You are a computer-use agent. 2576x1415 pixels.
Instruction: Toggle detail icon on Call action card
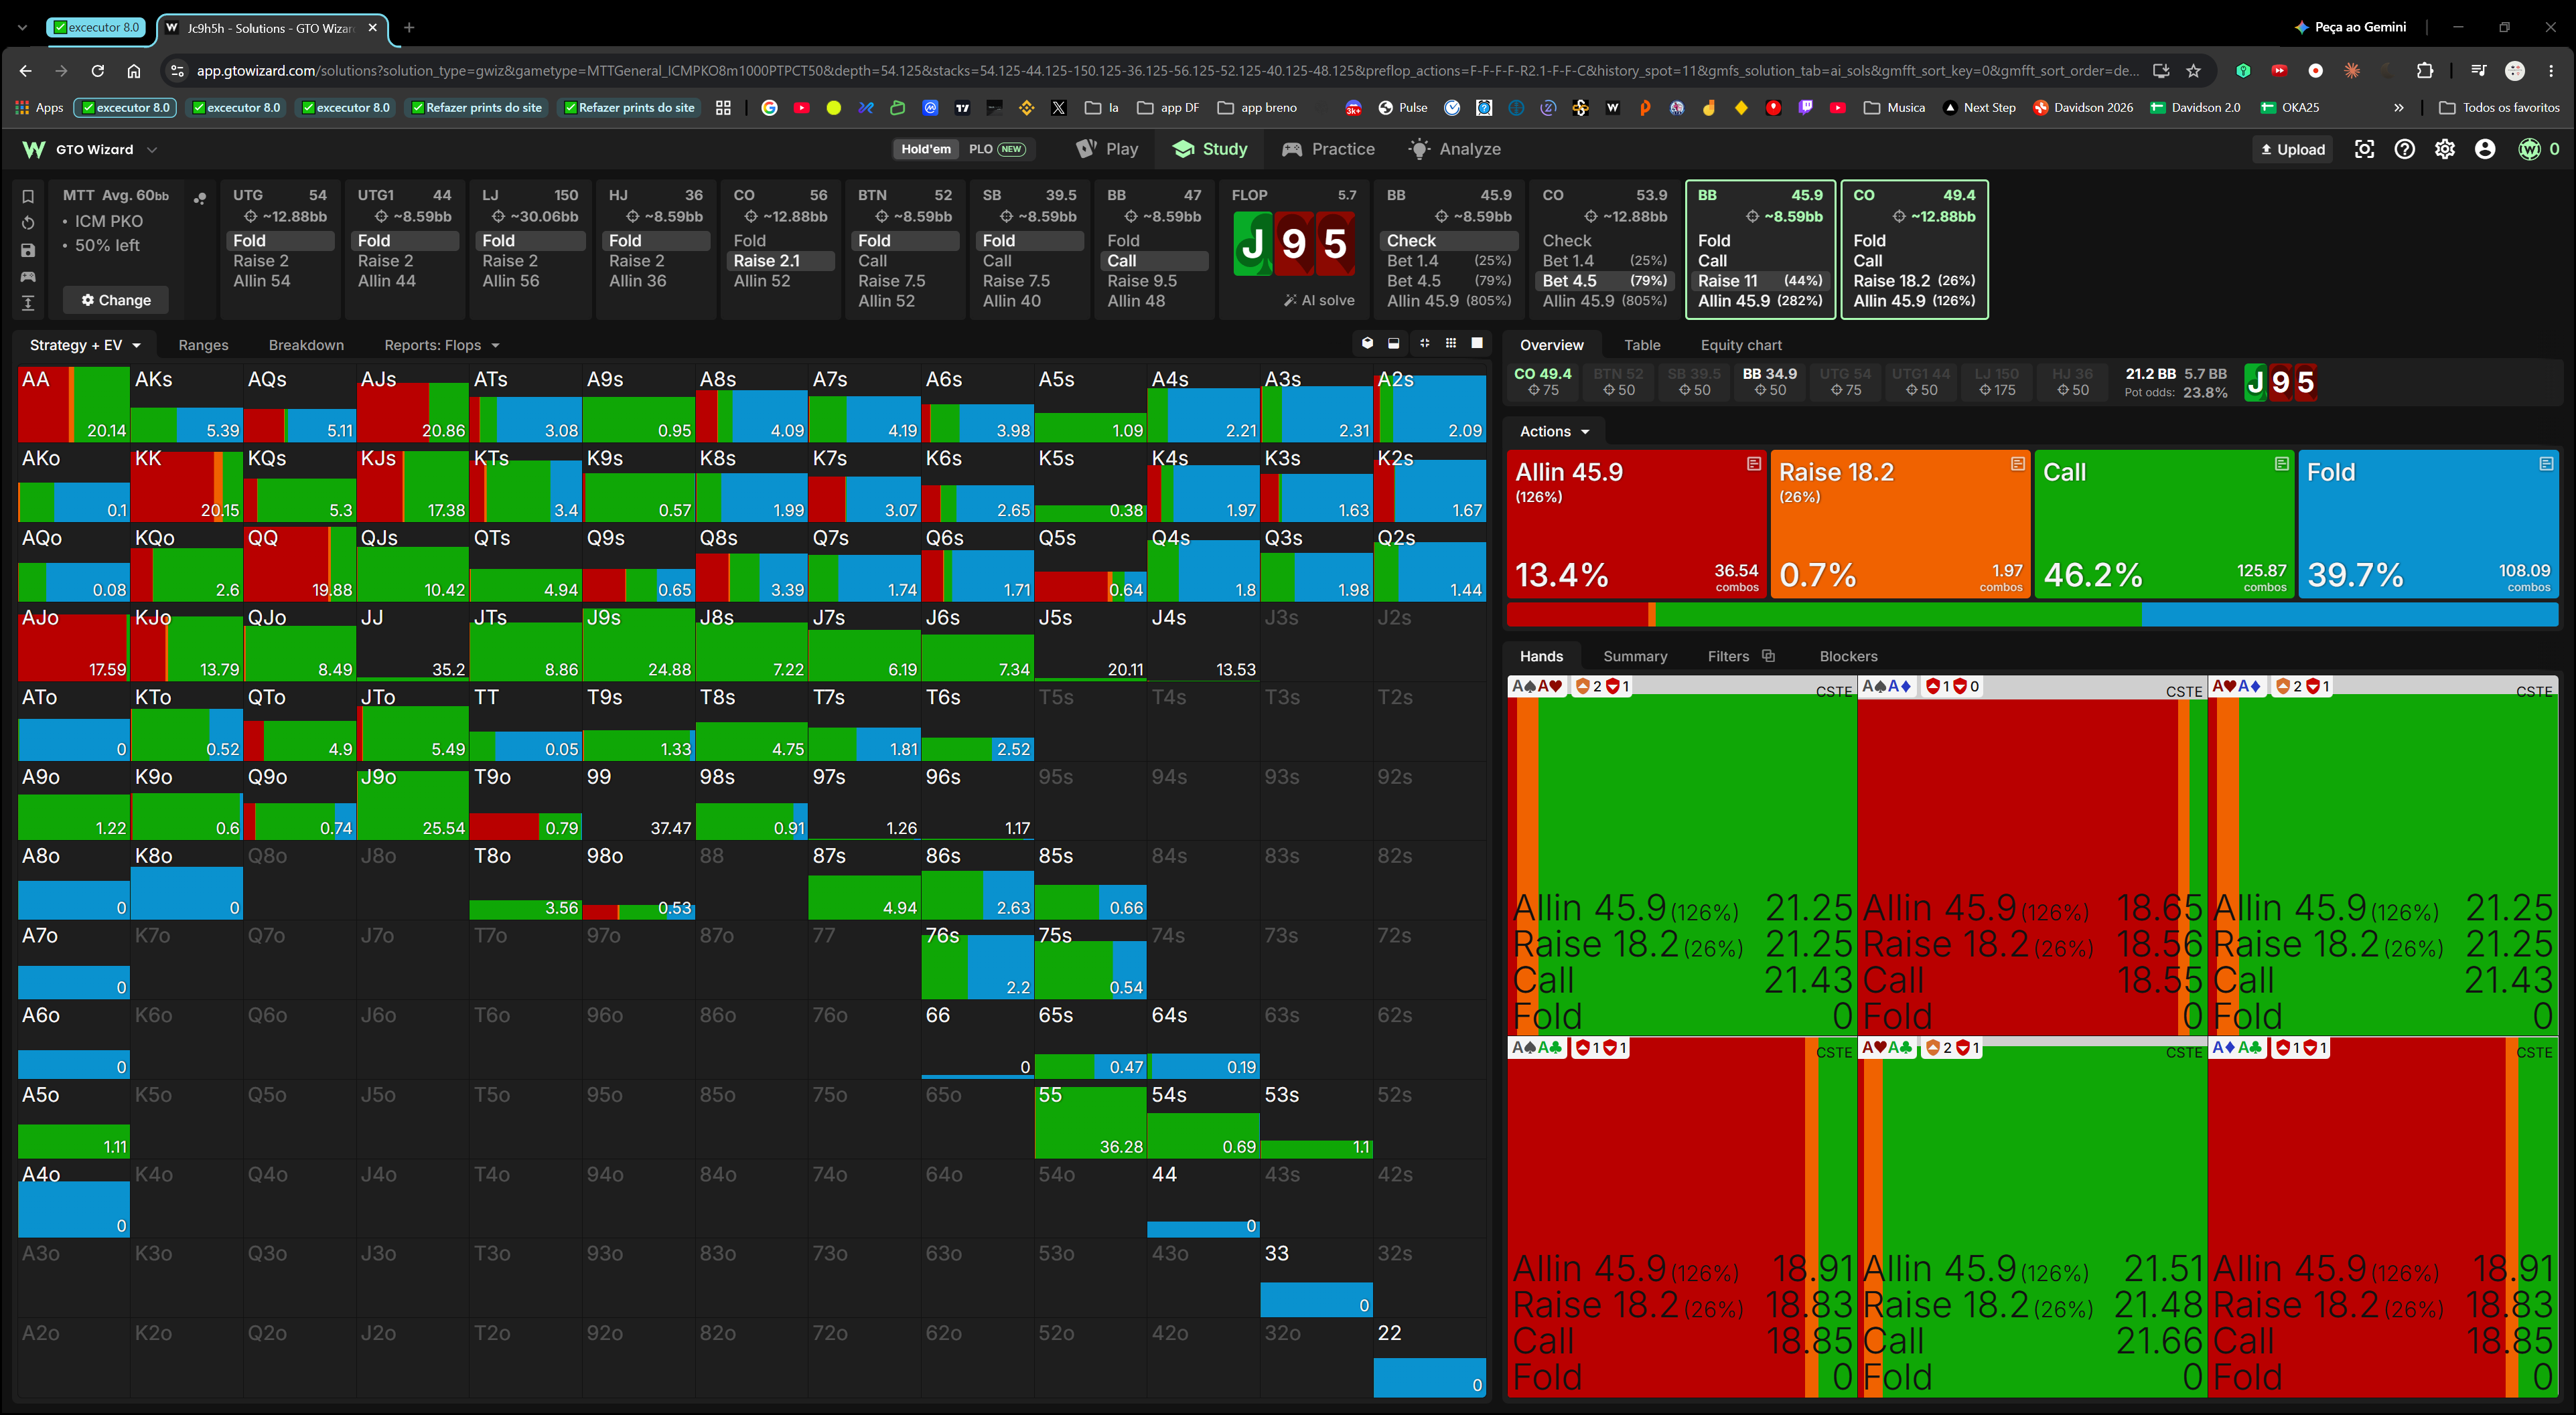pos(2282,464)
